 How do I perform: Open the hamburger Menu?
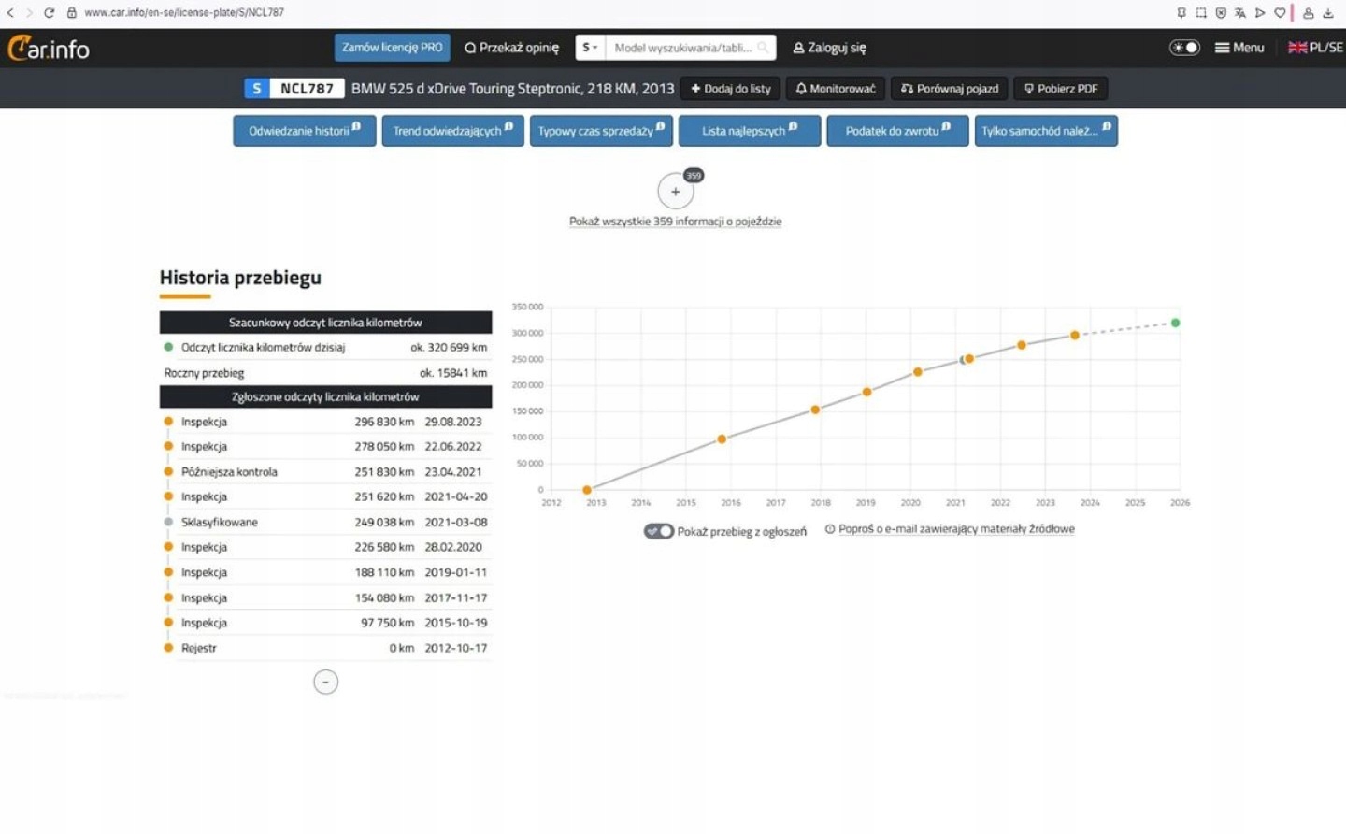pos(1239,48)
